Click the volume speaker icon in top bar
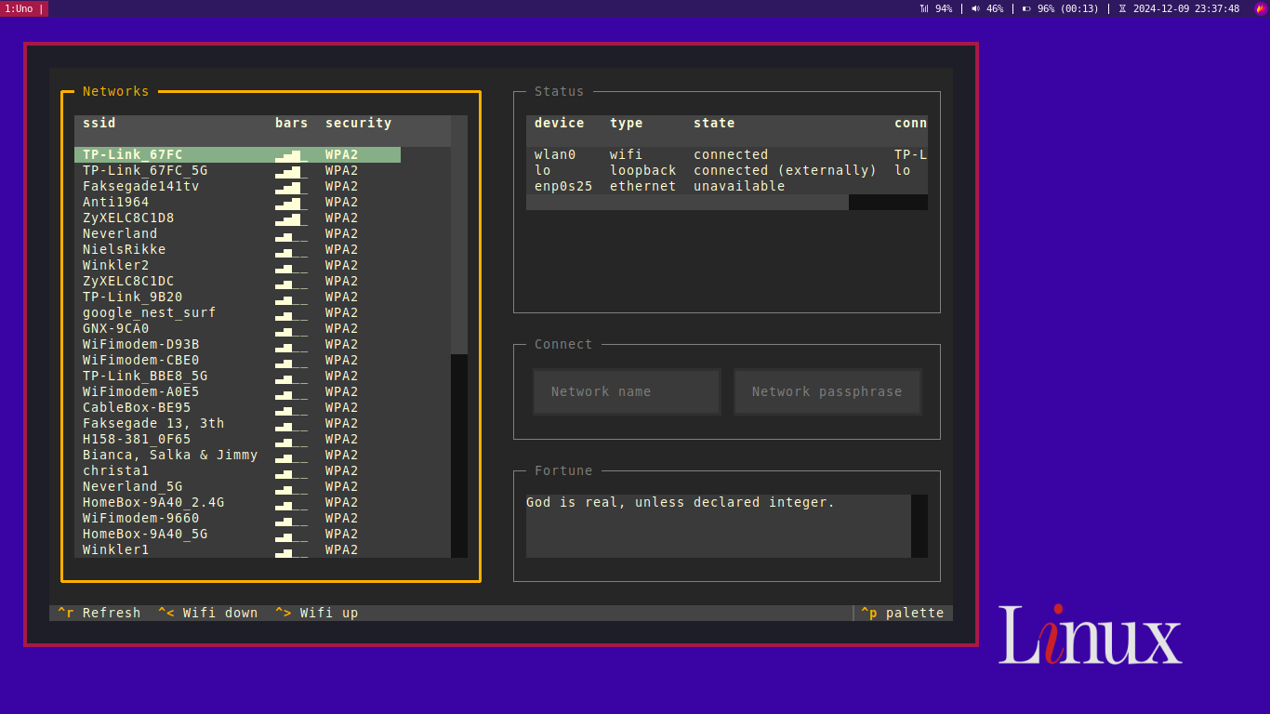Viewport: 1270px width, 714px height. click(x=975, y=8)
